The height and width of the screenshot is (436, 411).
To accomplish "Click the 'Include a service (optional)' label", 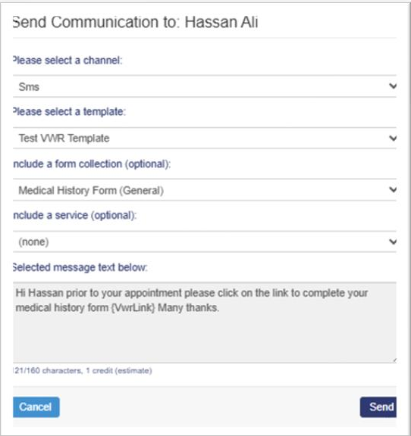I will click(74, 216).
